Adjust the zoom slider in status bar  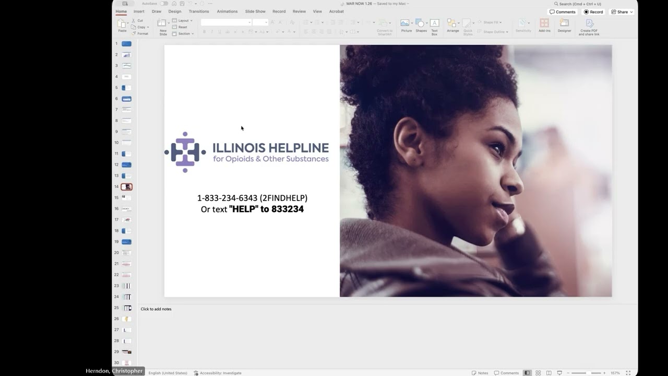[587, 373]
